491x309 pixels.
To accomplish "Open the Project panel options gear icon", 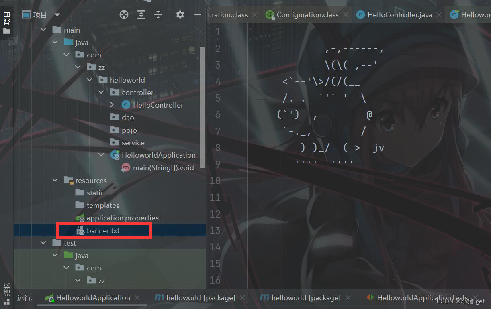I will point(180,14).
